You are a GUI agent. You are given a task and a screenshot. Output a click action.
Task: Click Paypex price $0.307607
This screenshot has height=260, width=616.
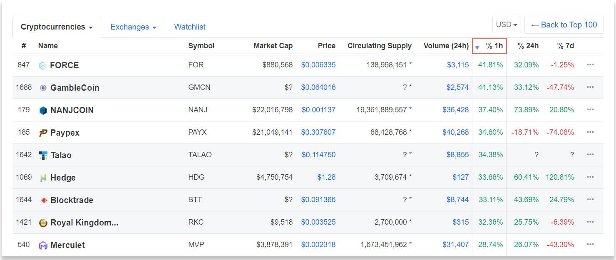318,132
